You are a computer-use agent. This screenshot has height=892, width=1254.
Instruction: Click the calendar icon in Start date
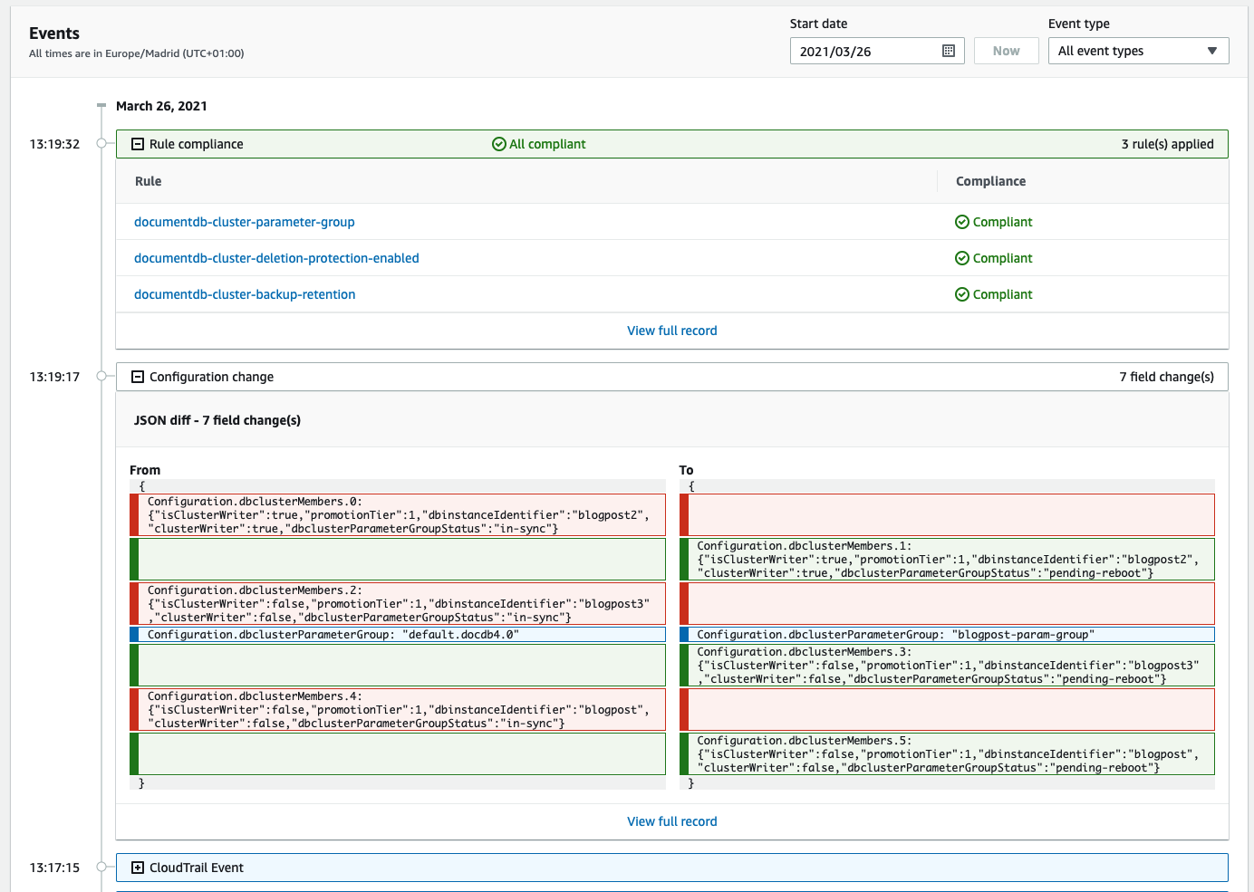(949, 51)
